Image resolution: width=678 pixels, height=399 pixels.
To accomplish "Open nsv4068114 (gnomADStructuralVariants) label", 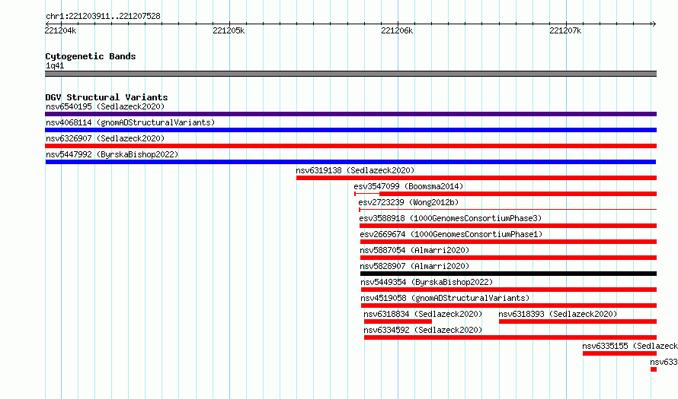I will [130, 122].
